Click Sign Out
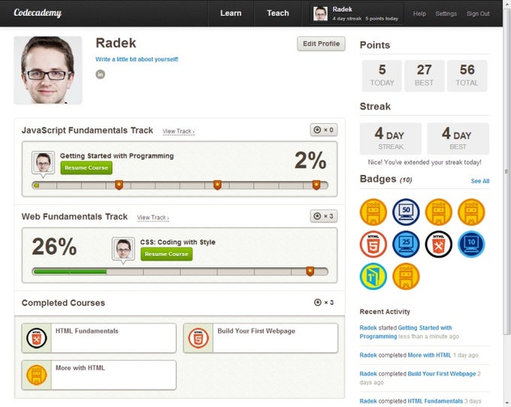Viewport: 511px width, 407px height. [x=478, y=14]
